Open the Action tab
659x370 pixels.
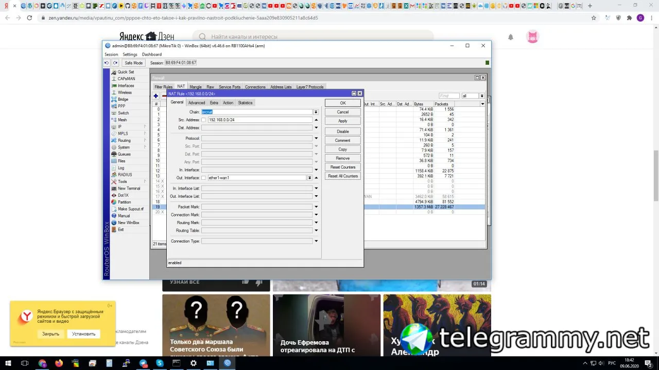coord(228,103)
